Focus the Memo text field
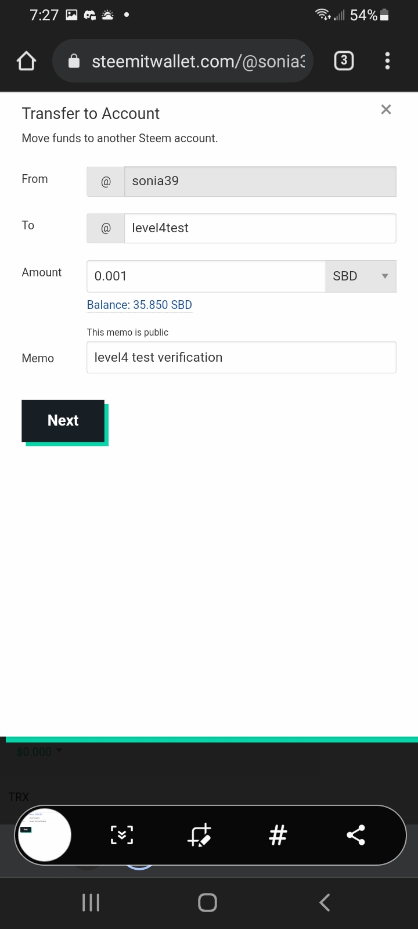The width and height of the screenshot is (418, 929). [241, 358]
